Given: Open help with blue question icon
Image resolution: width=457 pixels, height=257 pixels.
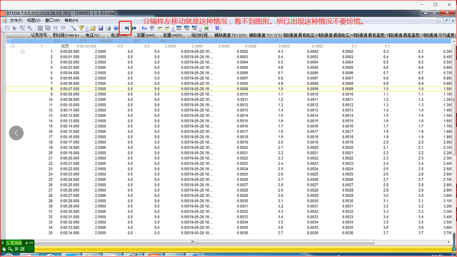Looking at the screenshot, I should [x=116, y=28].
